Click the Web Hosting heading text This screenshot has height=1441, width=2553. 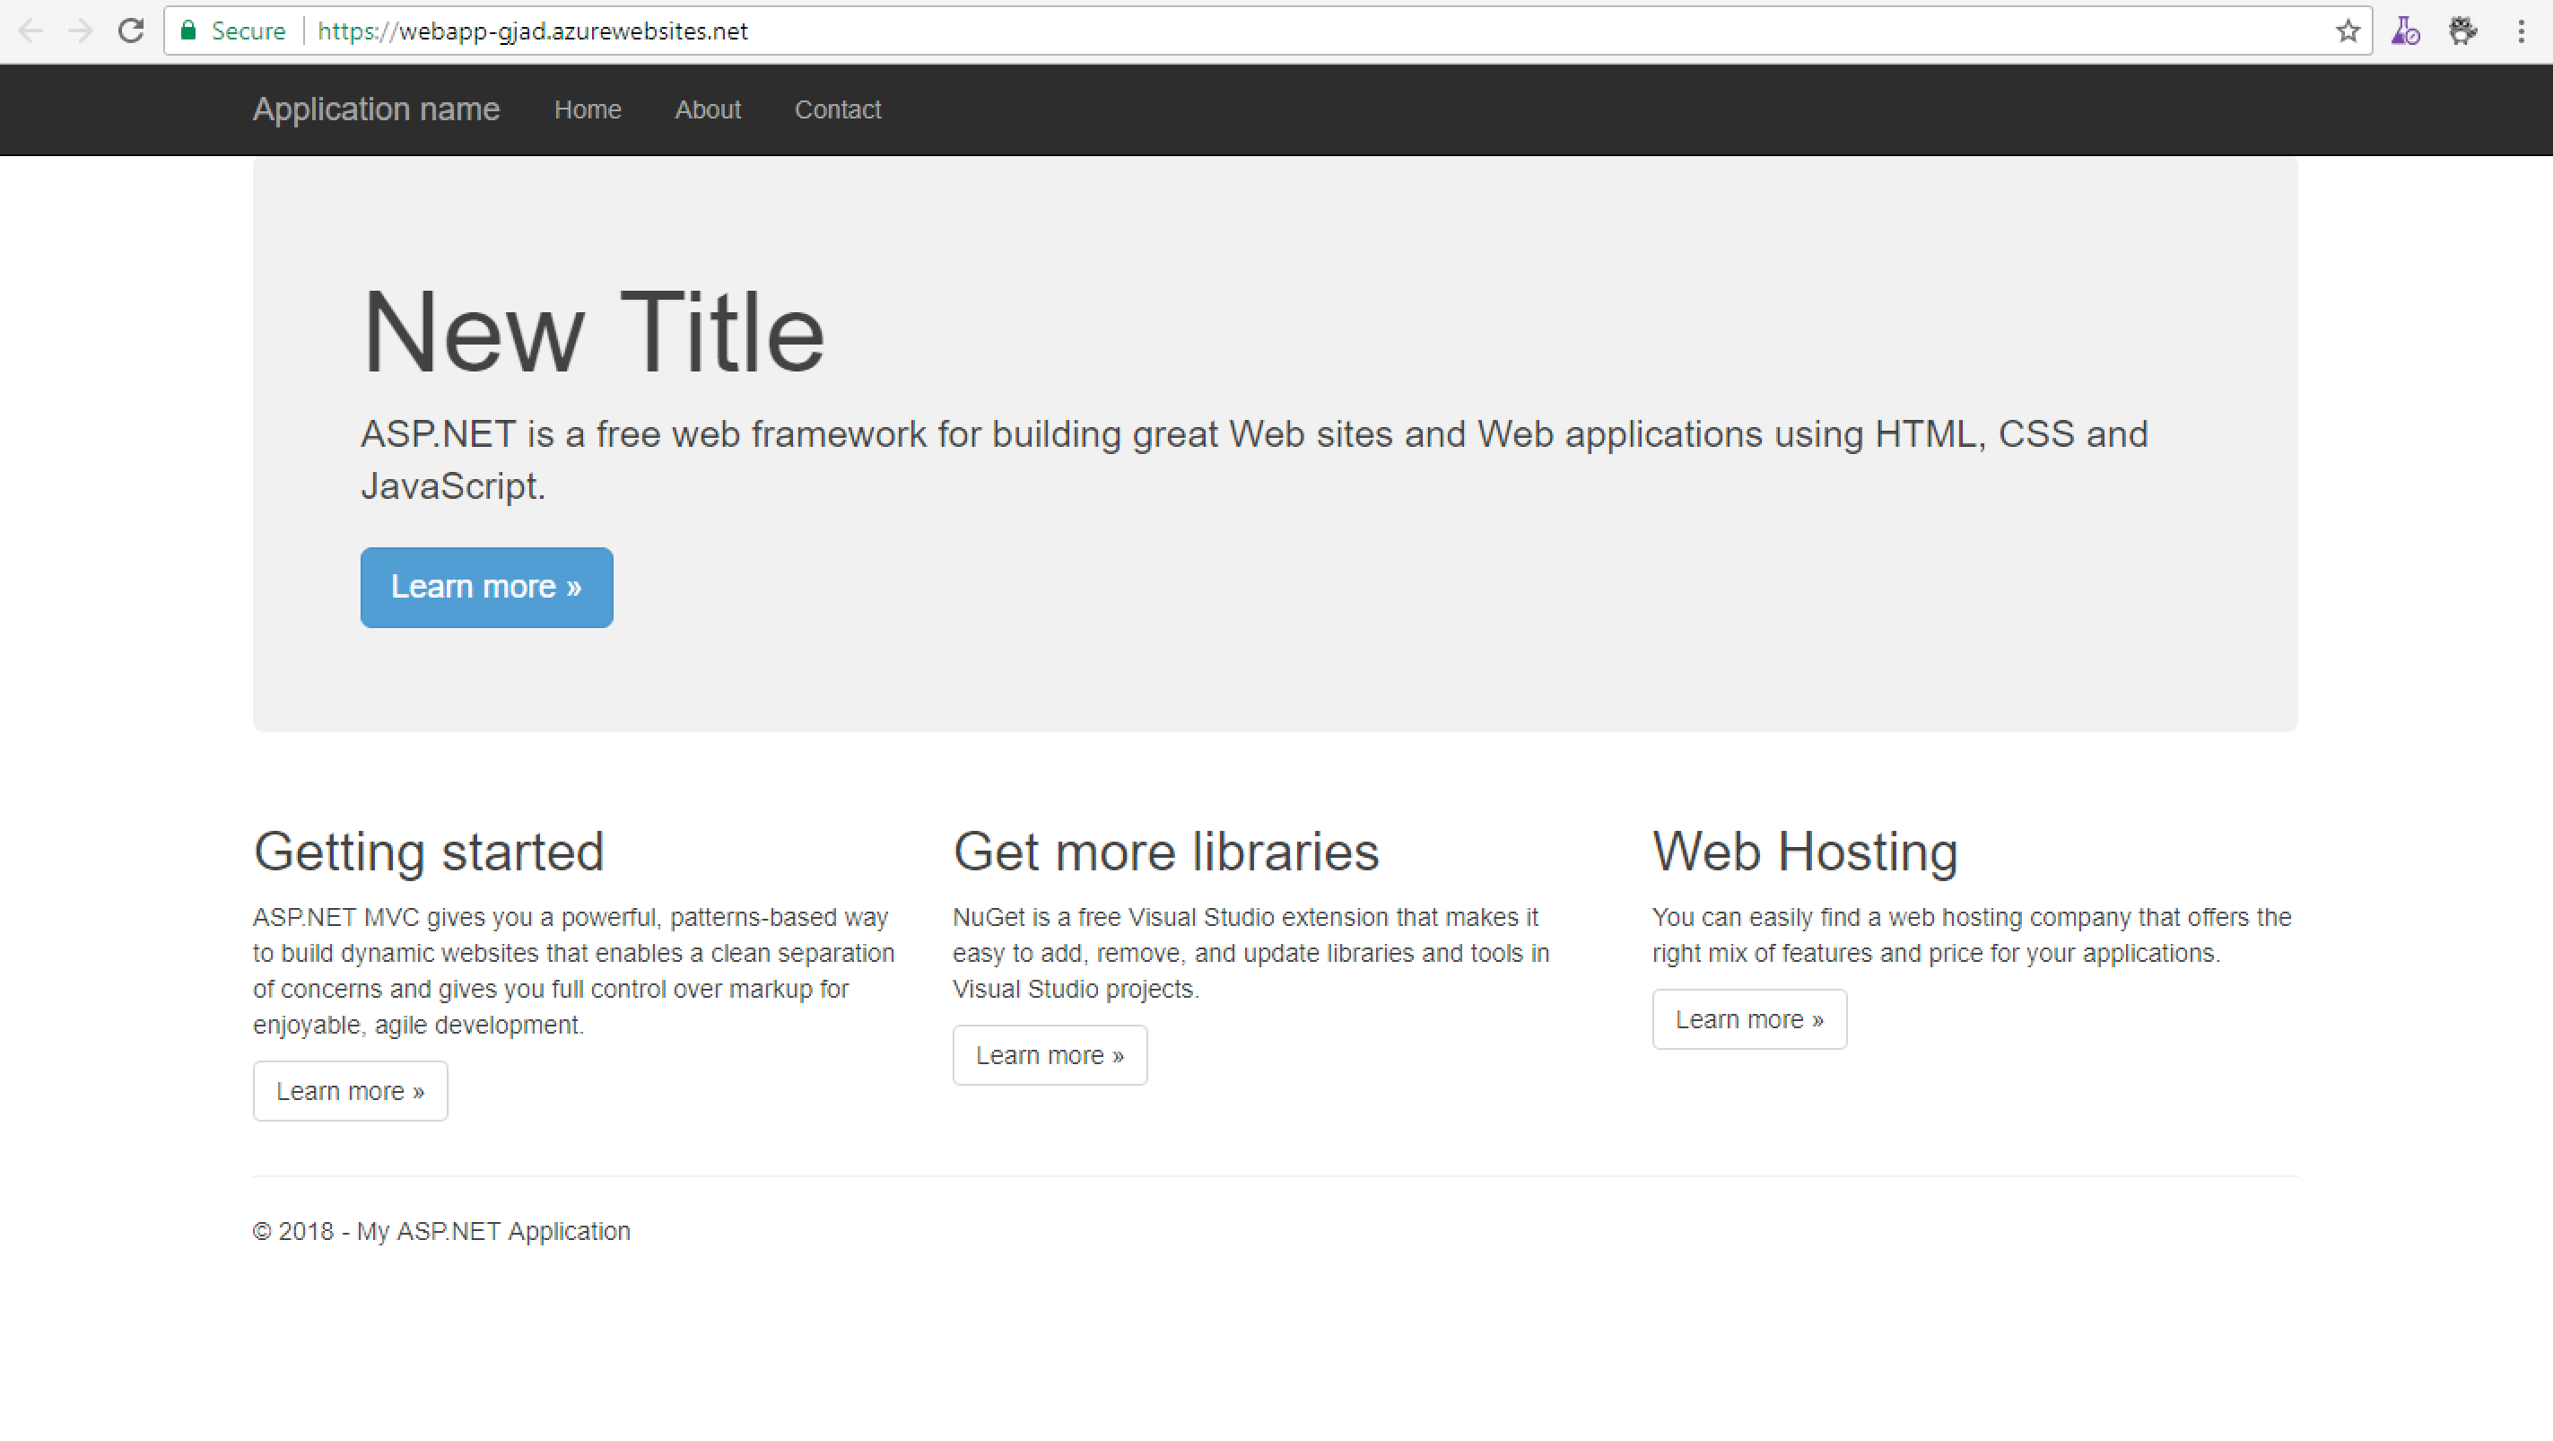coord(1805,851)
